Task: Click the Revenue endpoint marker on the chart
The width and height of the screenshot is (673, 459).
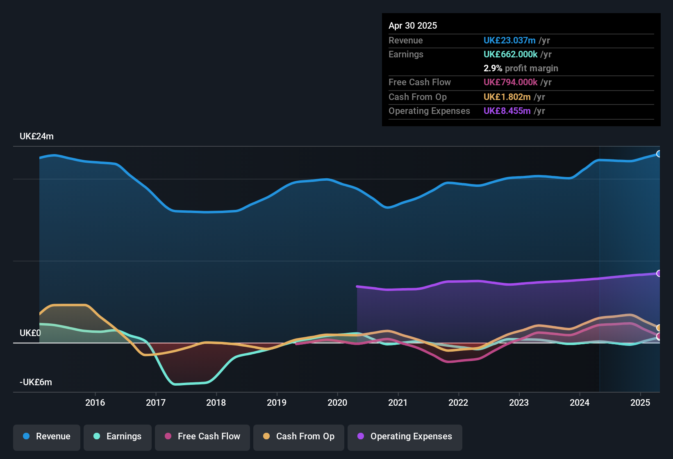Action: [x=659, y=154]
